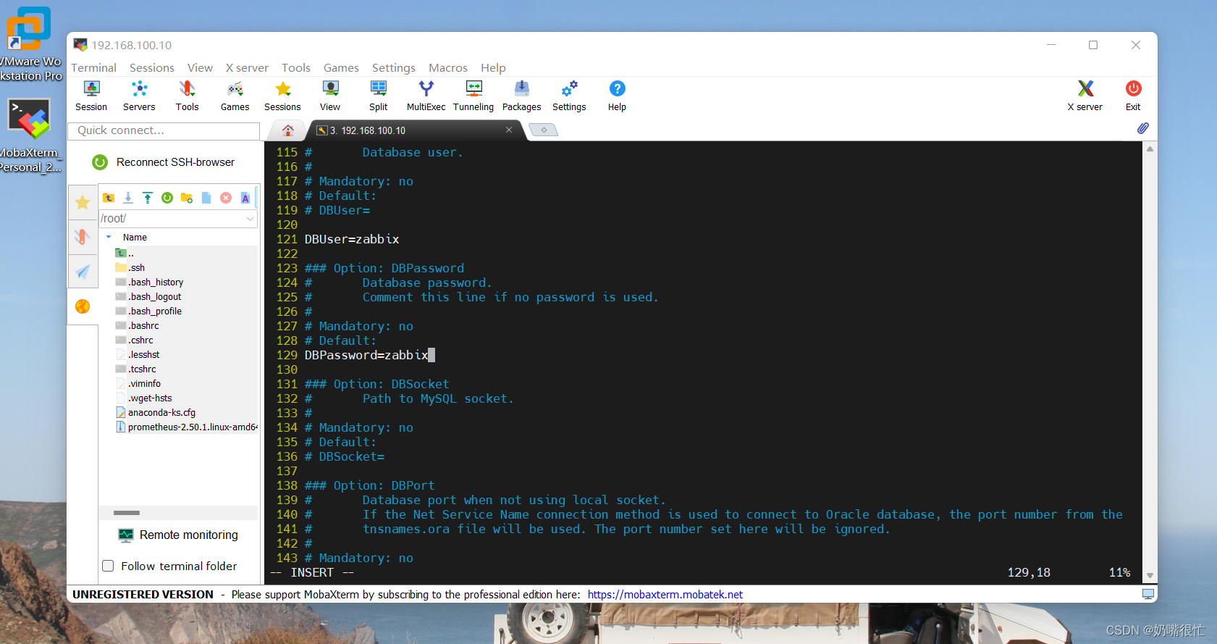Open the Sessions menu
Screen dimensions: 1217x644
[x=152, y=67]
